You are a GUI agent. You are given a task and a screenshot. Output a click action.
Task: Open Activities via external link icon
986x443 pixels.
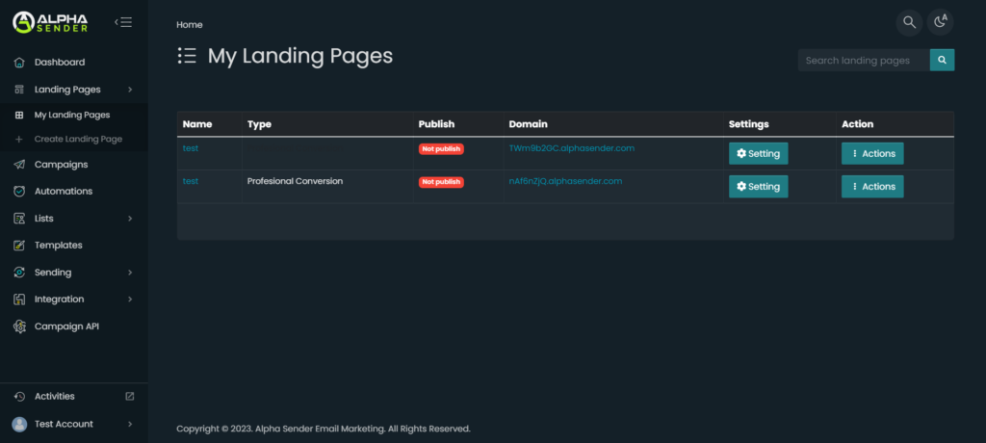tap(130, 397)
